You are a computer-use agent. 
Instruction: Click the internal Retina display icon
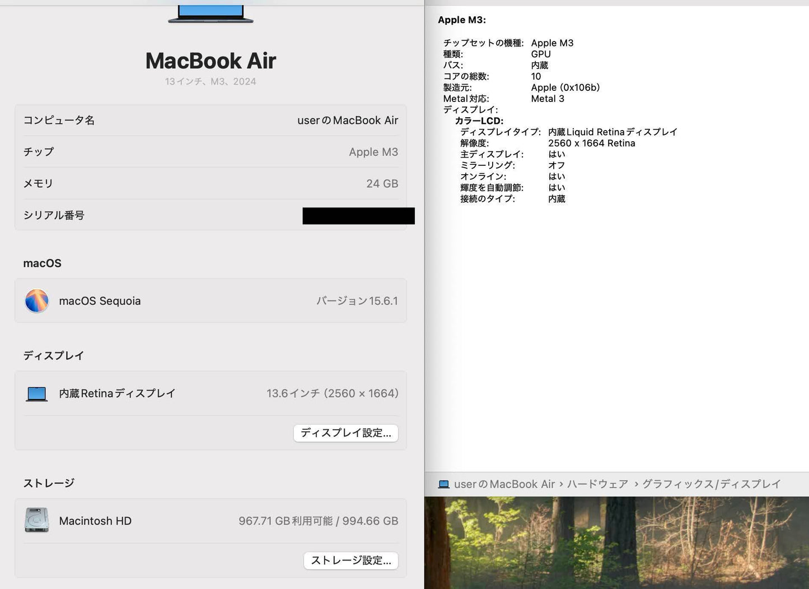36,393
